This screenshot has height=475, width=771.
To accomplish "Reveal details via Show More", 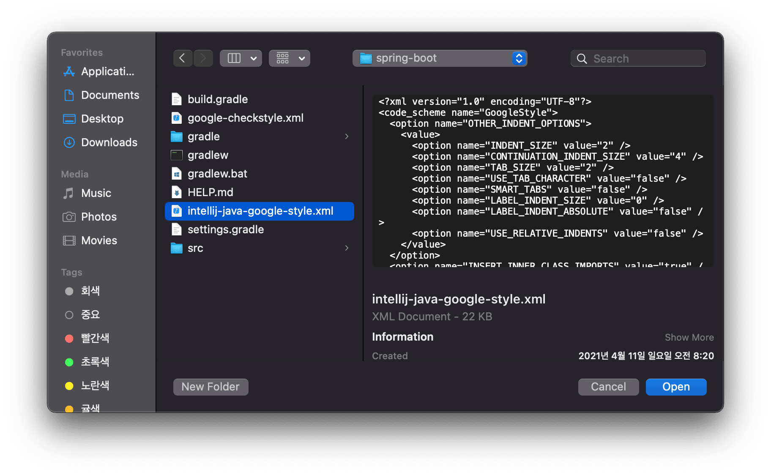I will point(689,337).
